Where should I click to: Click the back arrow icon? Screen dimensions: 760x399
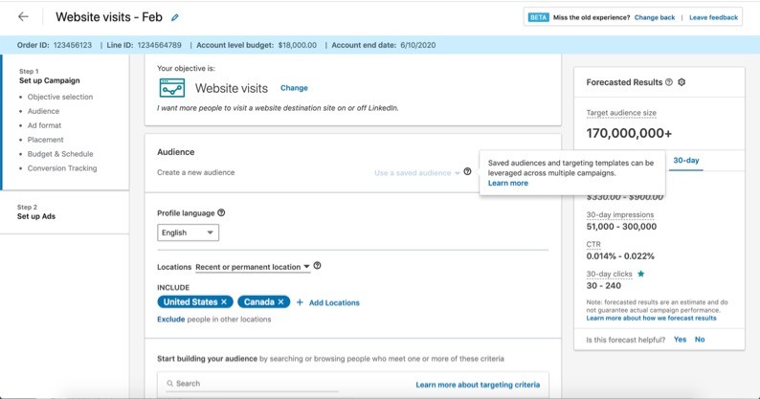[x=23, y=17]
